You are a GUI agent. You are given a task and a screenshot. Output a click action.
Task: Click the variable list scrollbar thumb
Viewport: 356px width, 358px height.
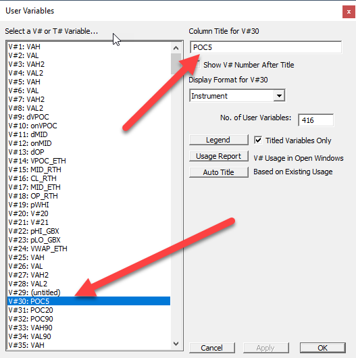coord(176,64)
